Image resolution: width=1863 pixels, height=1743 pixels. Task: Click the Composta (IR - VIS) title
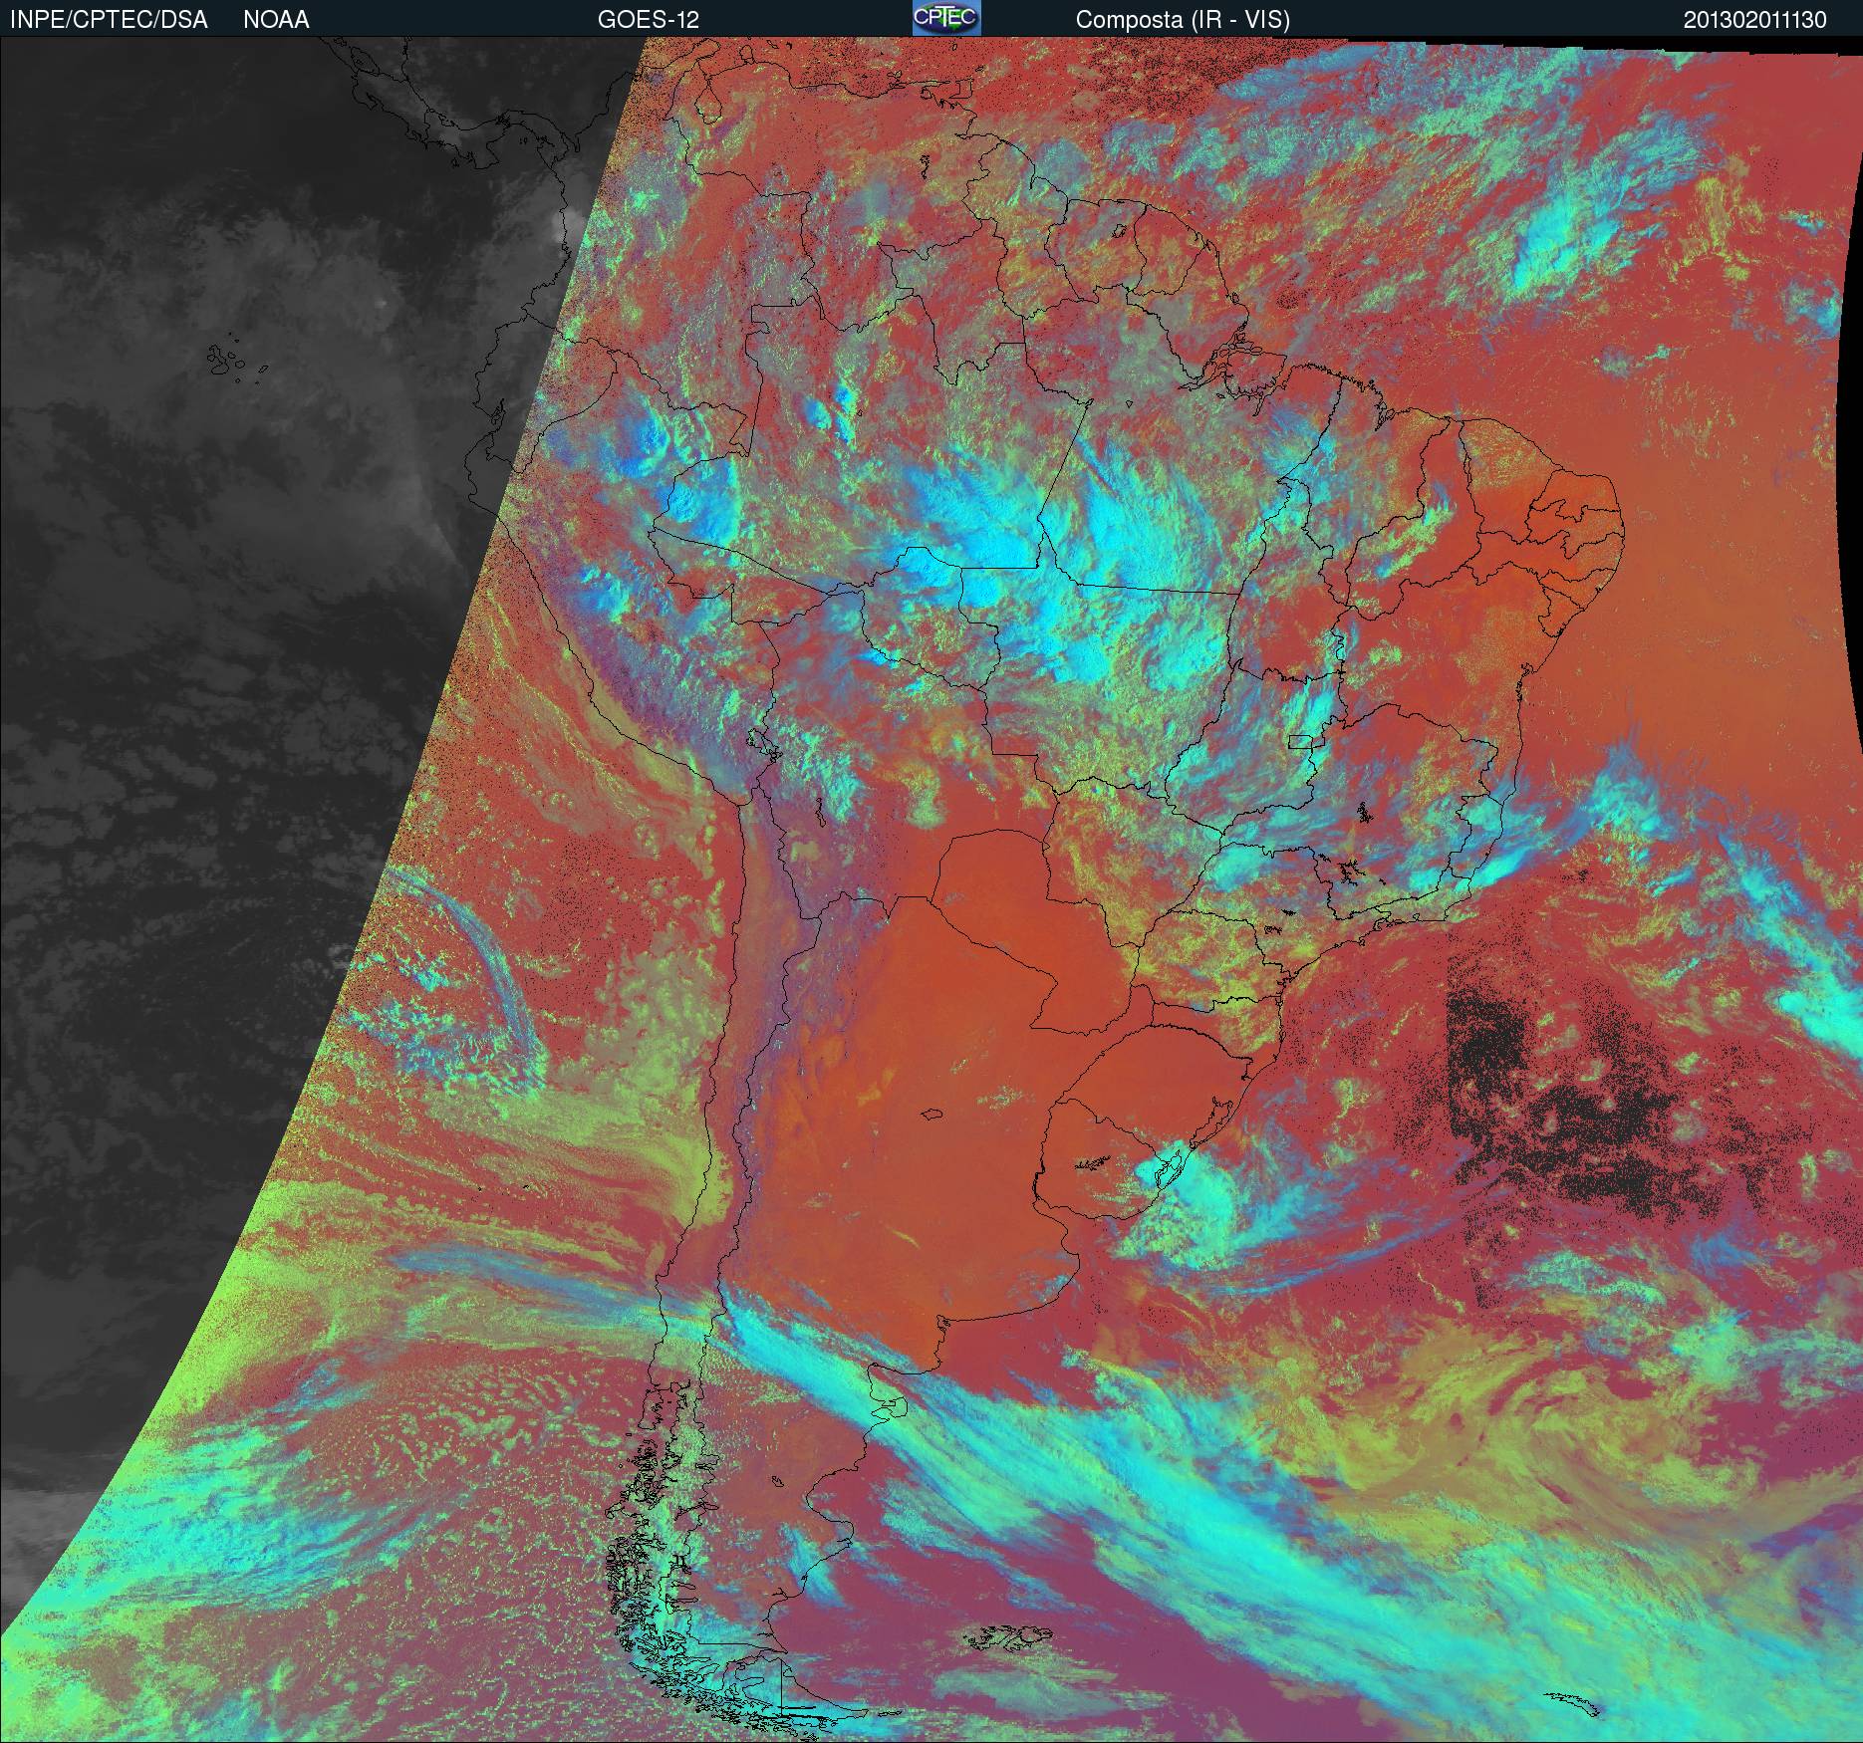tap(1183, 20)
